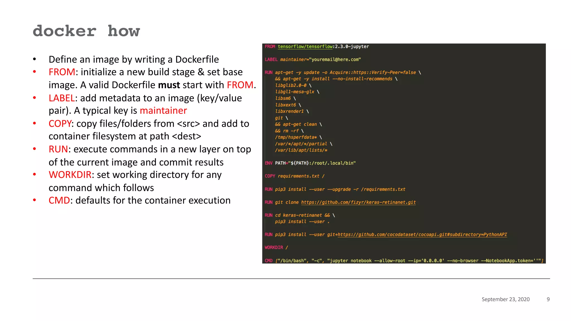
Task: Click the red CMD keyword bullet
Action: (x=59, y=200)
